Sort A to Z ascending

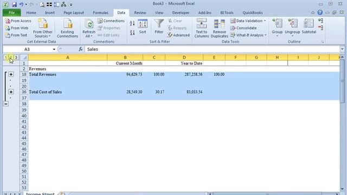tap(132, 23)
